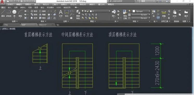
Task: Switch to the Parametric (参数化) ribbon tab
Action: coord(23,8)
